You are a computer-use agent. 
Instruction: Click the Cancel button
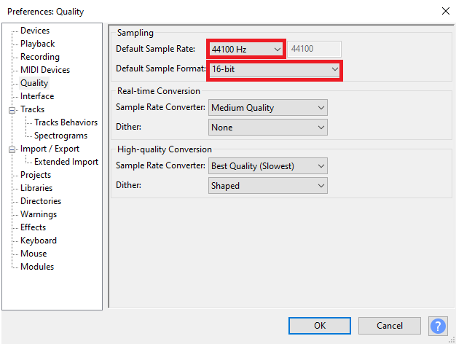click(x=389, y=326)
